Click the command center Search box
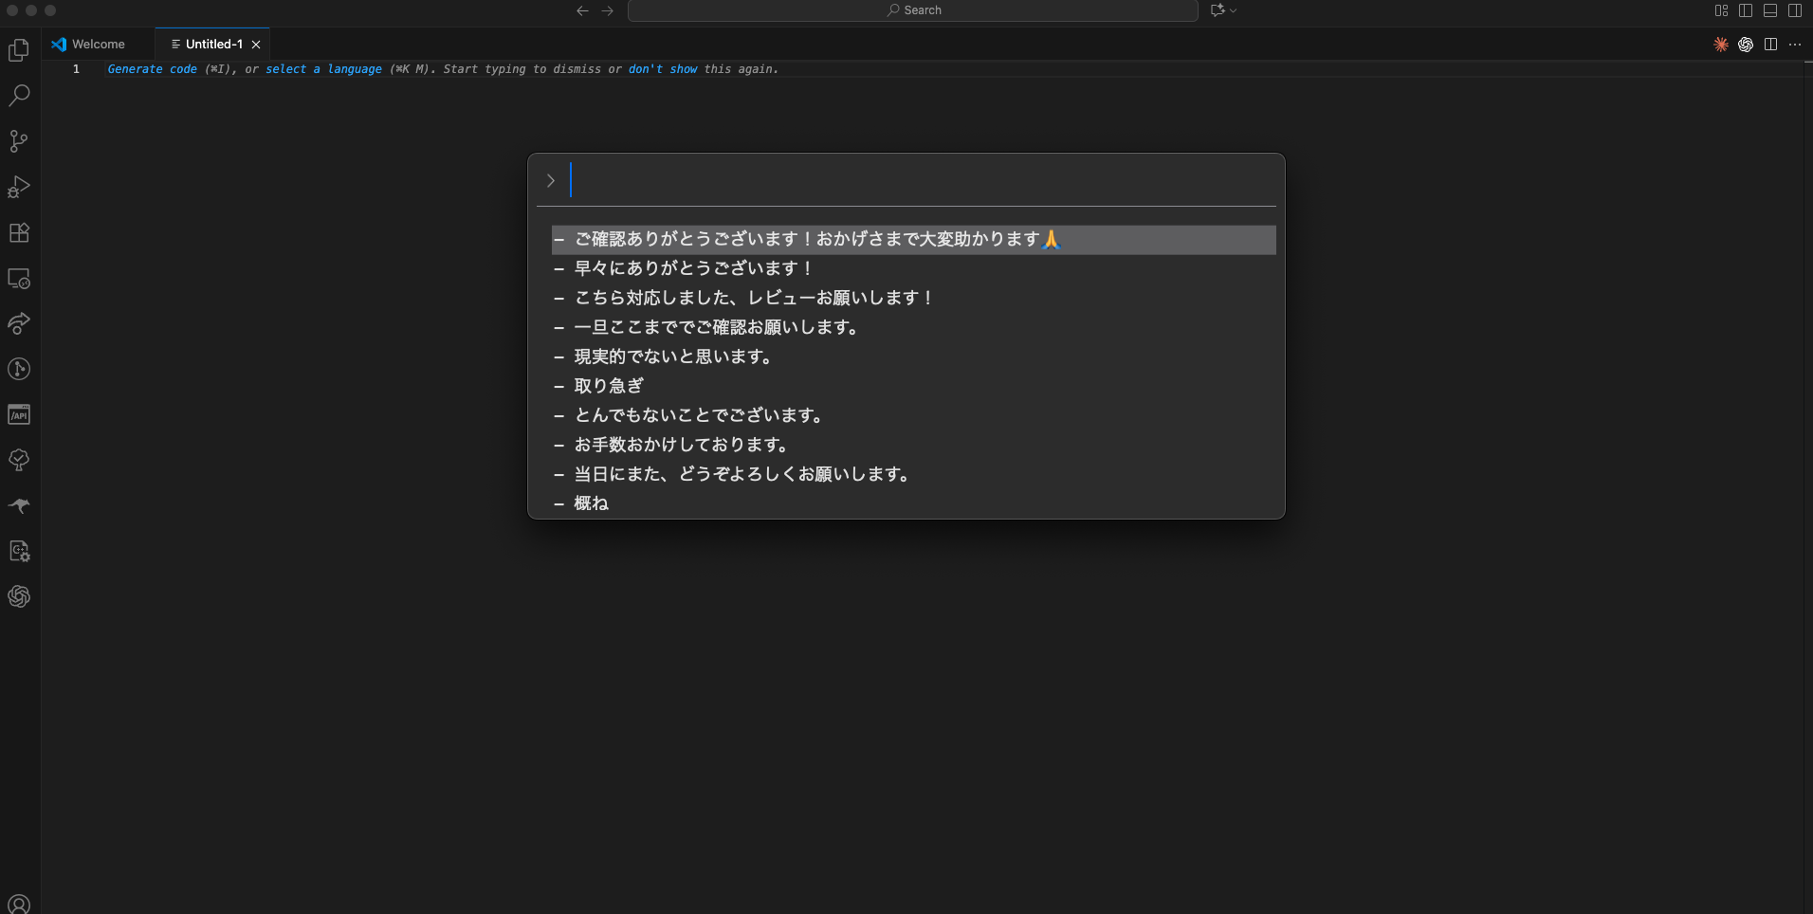The height and width of the screenshot is (914, 1813). click(913, 10)
